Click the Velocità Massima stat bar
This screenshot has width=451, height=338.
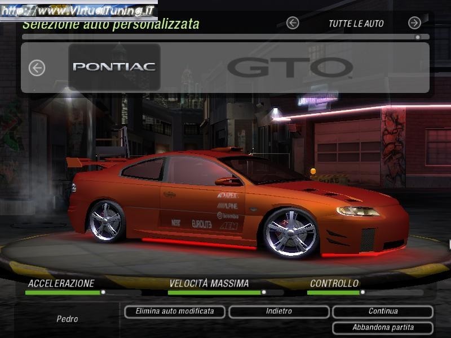click(226, 292)
